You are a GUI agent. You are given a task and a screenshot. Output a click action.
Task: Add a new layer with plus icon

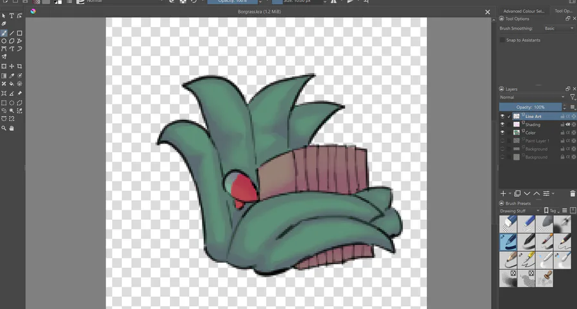pos(503,194)
